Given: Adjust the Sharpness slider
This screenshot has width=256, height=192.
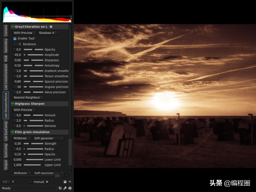Looking at the screenshot, I should [34, 60].
